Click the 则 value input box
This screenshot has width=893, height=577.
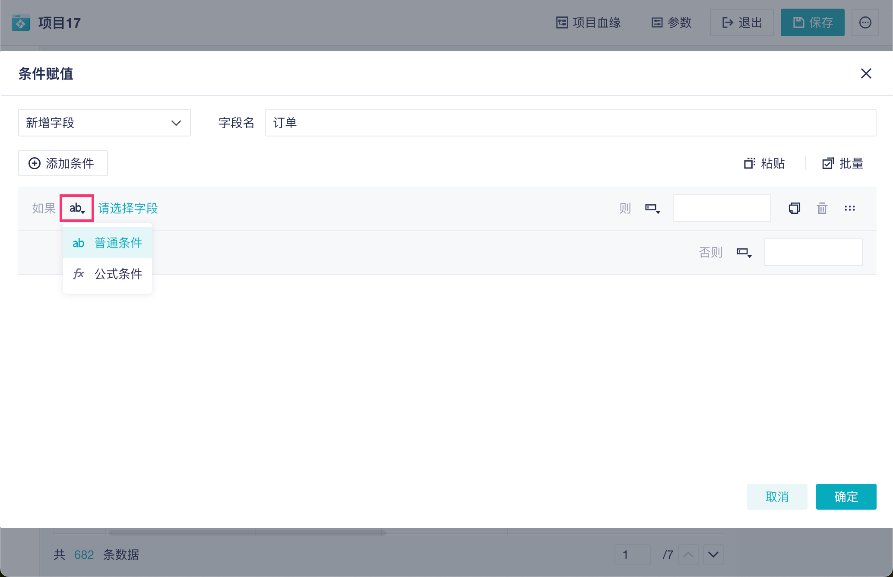(x=722, y=208)
